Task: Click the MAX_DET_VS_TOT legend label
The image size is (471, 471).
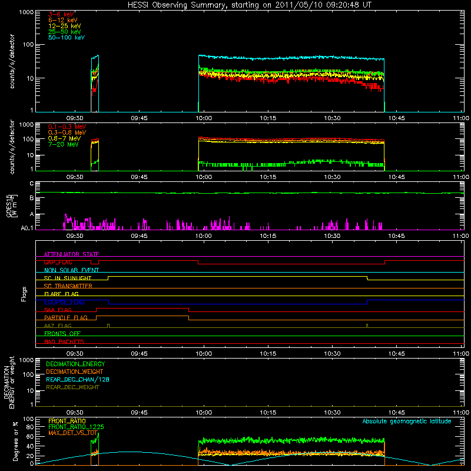Action: 73,433
